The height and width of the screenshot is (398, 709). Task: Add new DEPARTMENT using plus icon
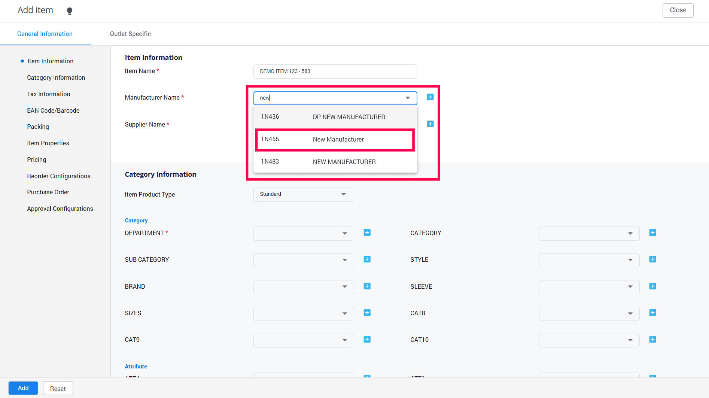click(x=367, y=233)
